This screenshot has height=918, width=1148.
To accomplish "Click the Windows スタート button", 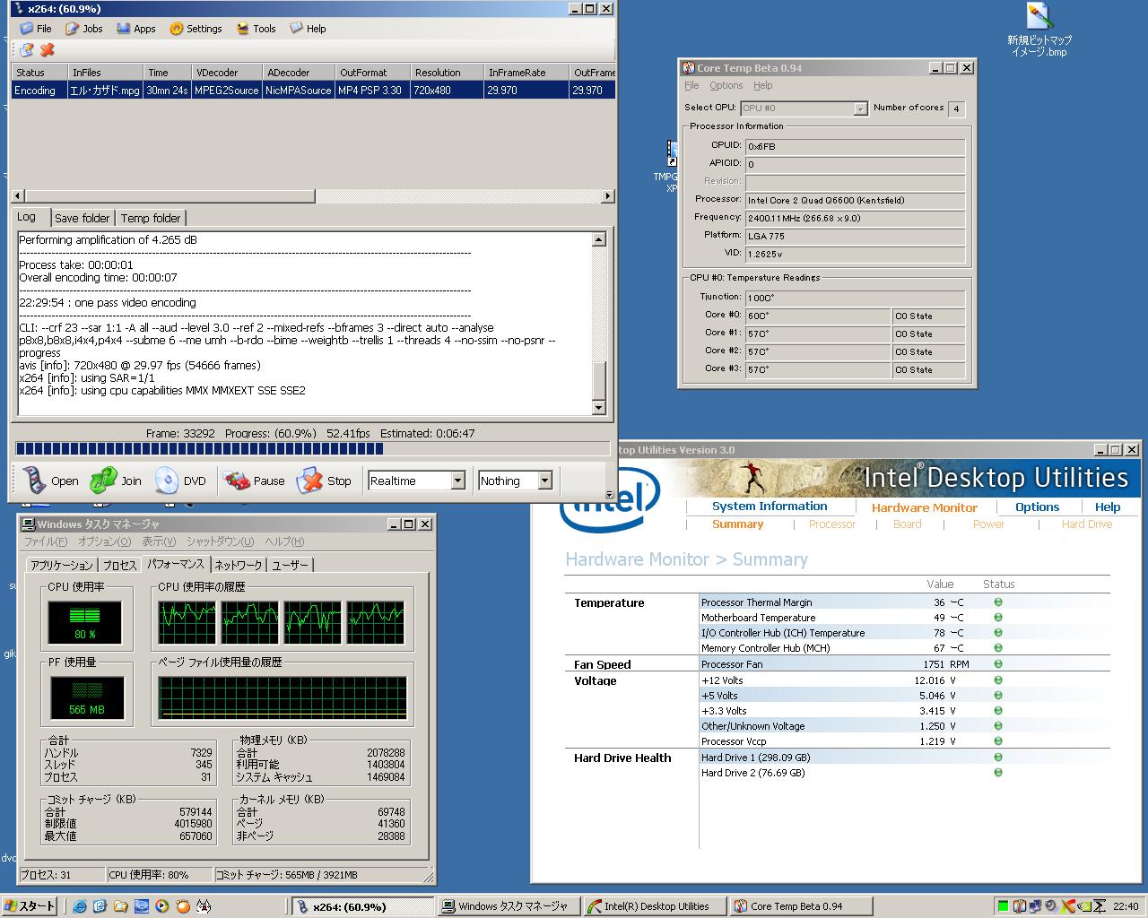I will point(30,906).
